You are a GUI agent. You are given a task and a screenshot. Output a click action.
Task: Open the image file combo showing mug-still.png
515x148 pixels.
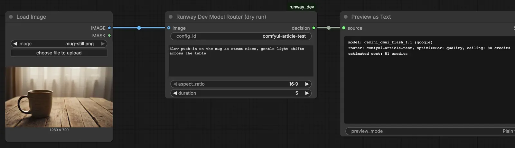[59, 44]
